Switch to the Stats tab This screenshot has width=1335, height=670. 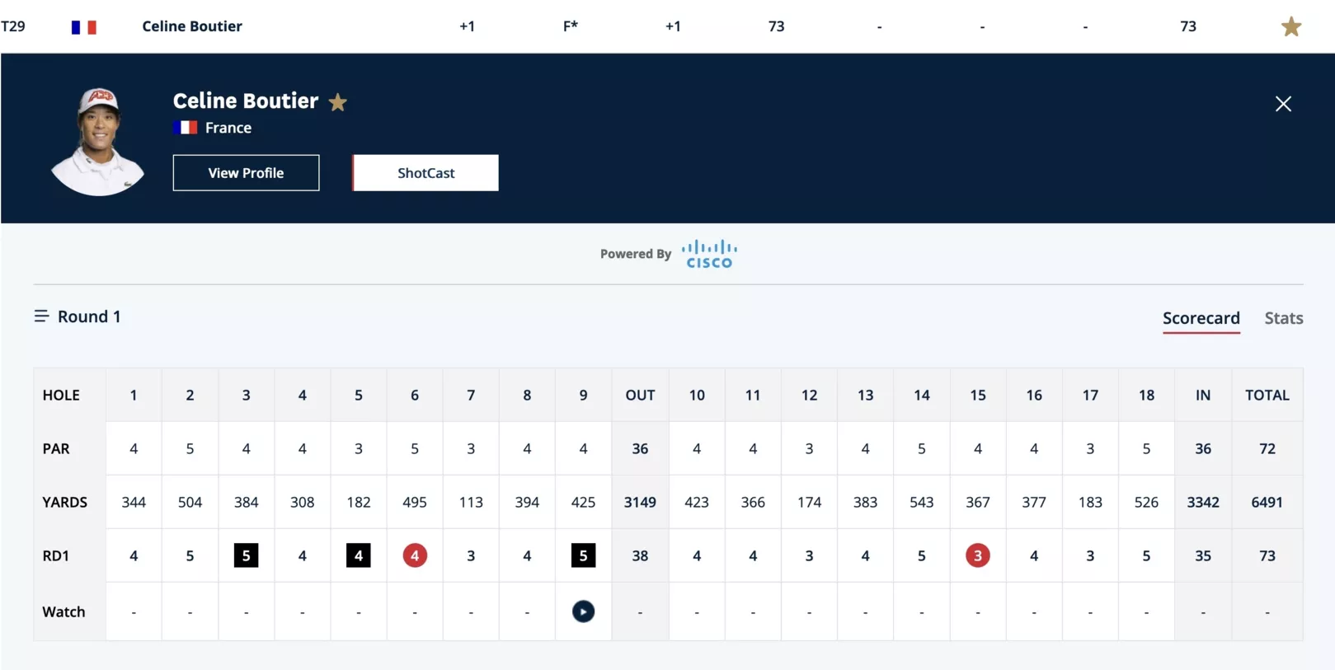(x=1283, y=318)
